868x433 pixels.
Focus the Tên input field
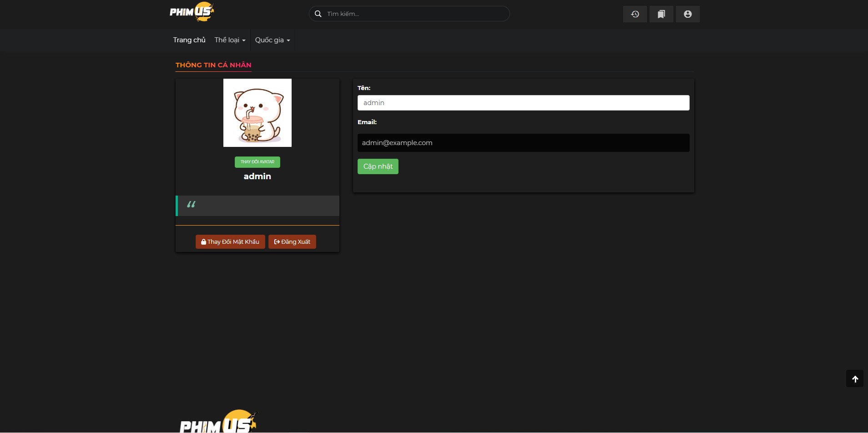(523, 103)
